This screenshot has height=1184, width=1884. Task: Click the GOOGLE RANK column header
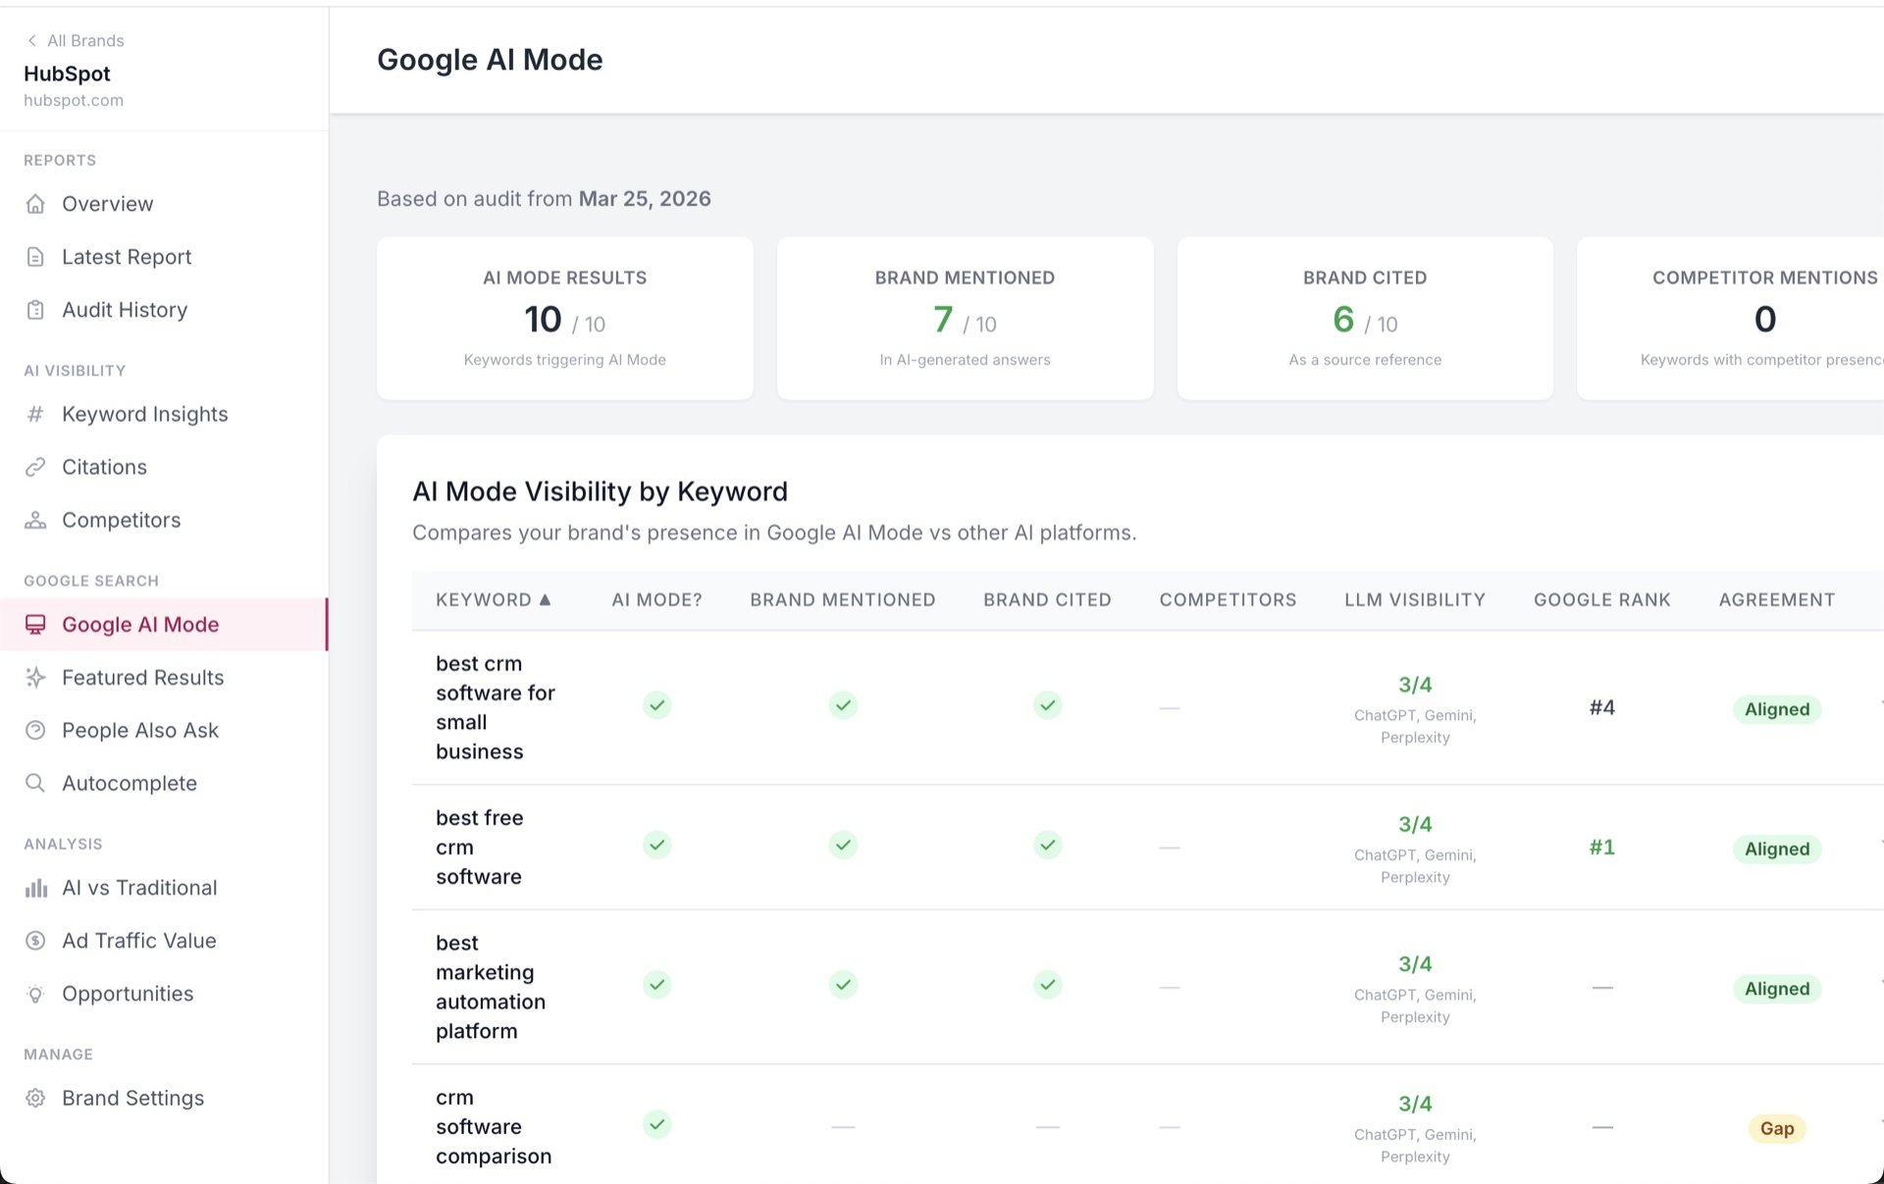1601,599
